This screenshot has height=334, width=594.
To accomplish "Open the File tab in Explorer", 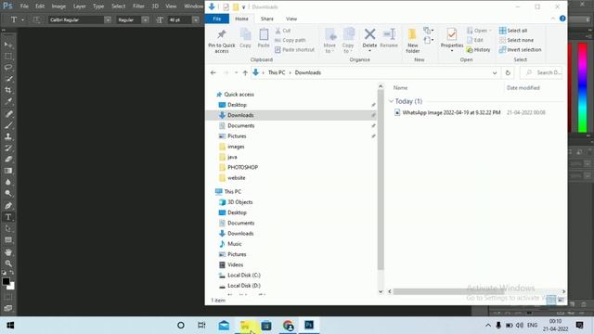I will tap(216, 19).
